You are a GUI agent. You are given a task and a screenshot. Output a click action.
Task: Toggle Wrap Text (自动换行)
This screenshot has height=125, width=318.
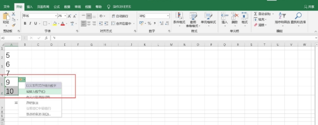120,16
